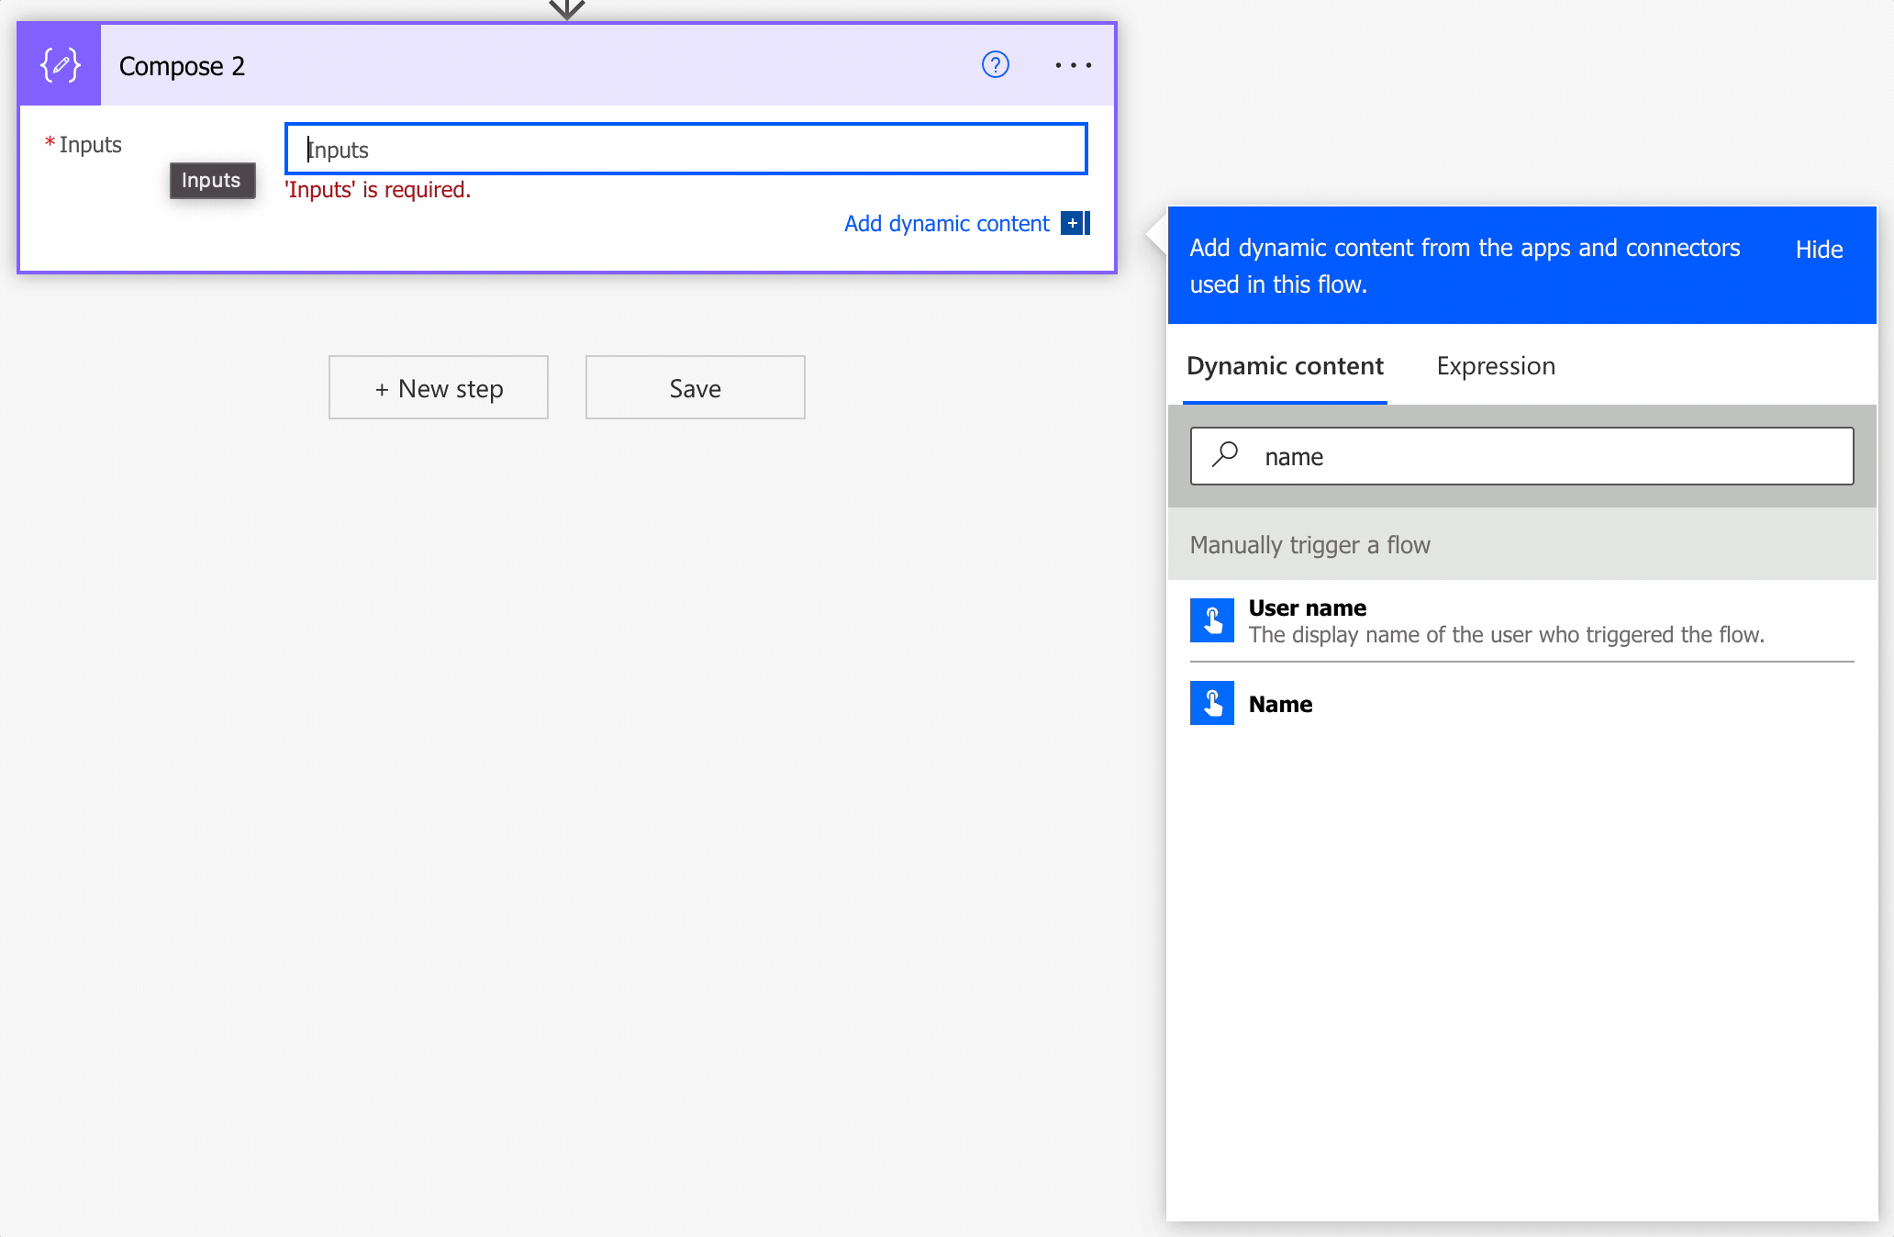The image size is (1894, 1237).
Task: Open help for Compose 2
Action: pos(995,65)
